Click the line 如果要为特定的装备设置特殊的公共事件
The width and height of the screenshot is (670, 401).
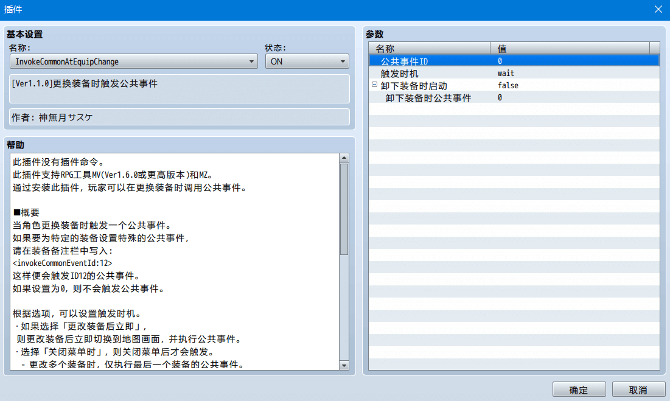(101, 238)
